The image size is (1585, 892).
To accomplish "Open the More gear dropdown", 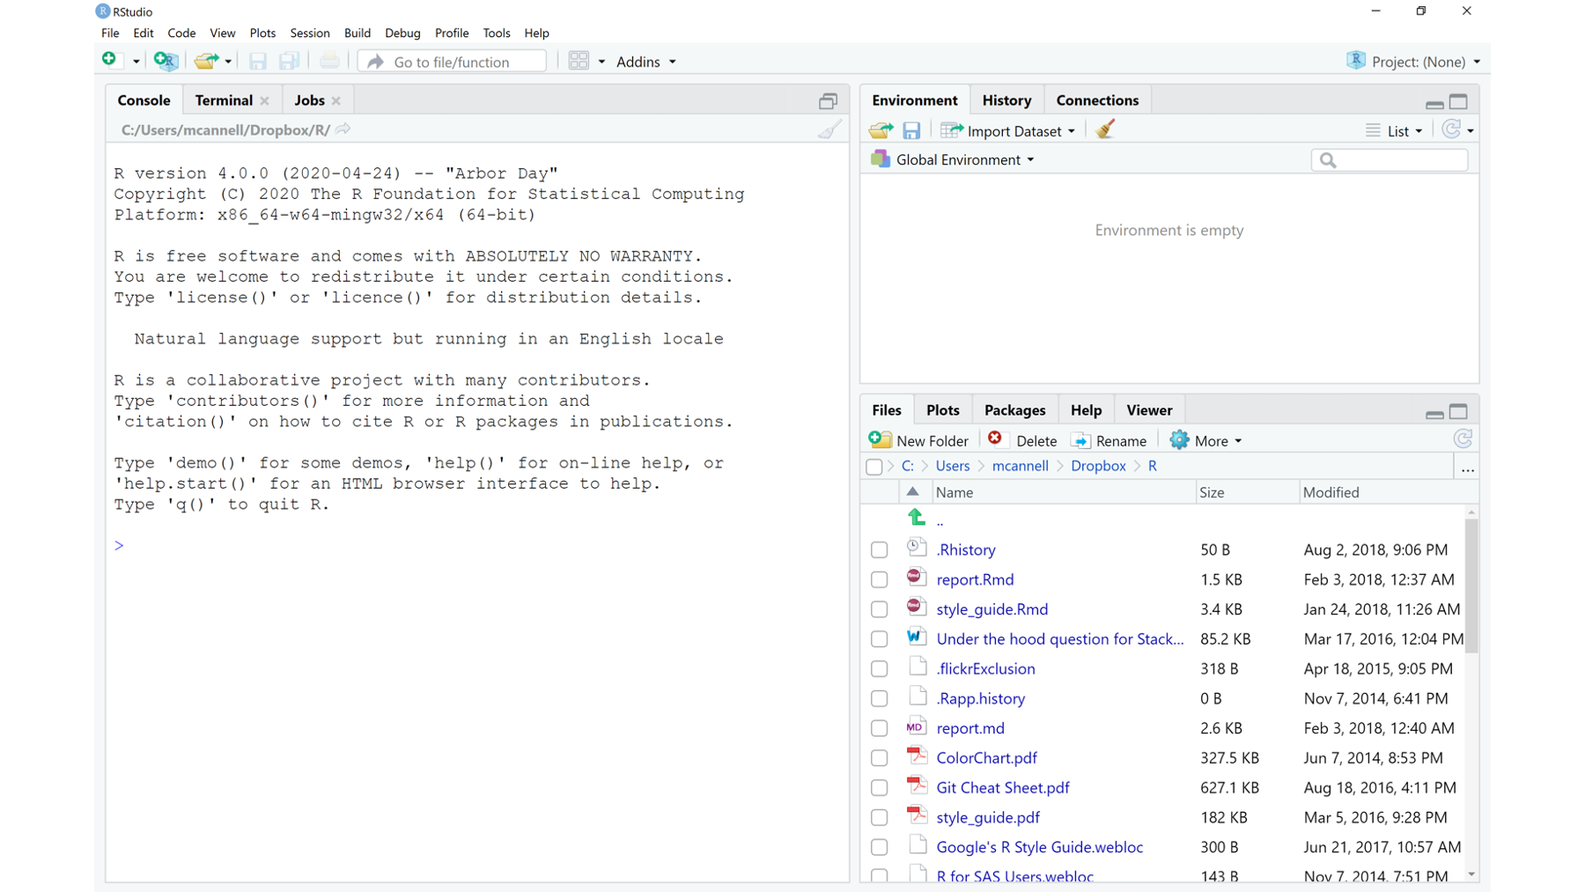I will pos(1205,440).
